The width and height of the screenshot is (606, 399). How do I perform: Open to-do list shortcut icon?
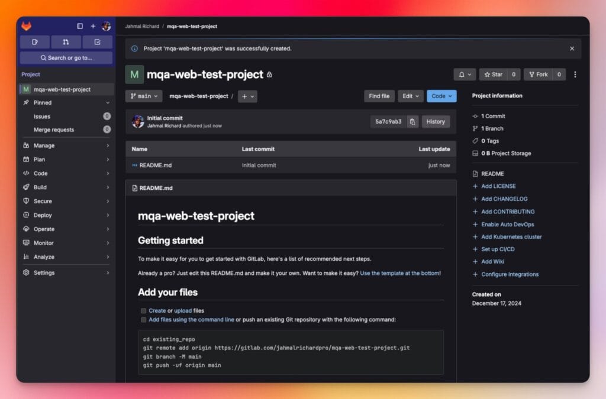[98, 42]
